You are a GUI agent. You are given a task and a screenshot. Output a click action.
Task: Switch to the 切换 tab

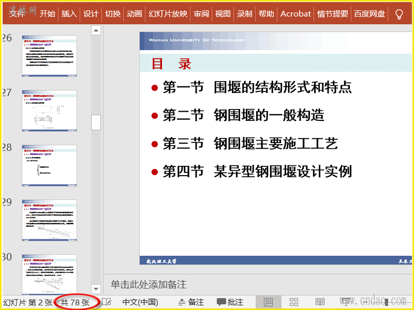click(113, 13)
